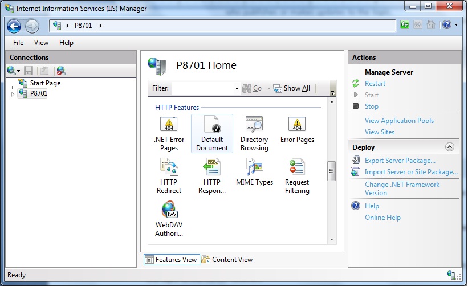468x287 pixels.
Task: Open the Create New Connection dropdown arrow
Action: click(x=18, y=71)
